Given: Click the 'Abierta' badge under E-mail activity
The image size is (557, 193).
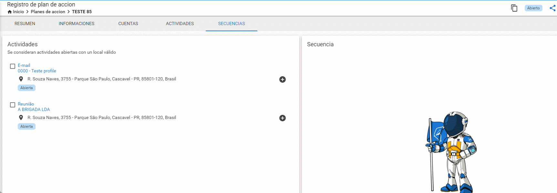Looking at the screenshot, I should click(x=26, y=88).
